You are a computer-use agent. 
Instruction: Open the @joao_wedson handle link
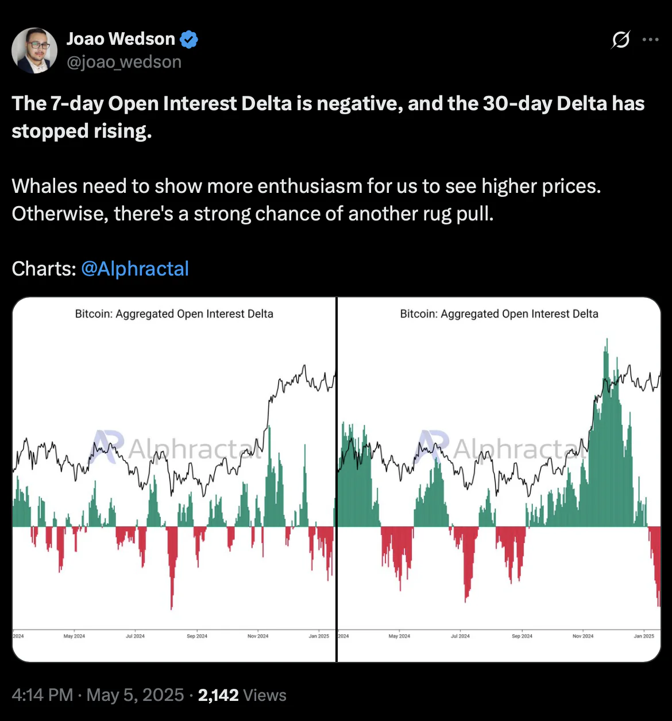coord(124,61)
